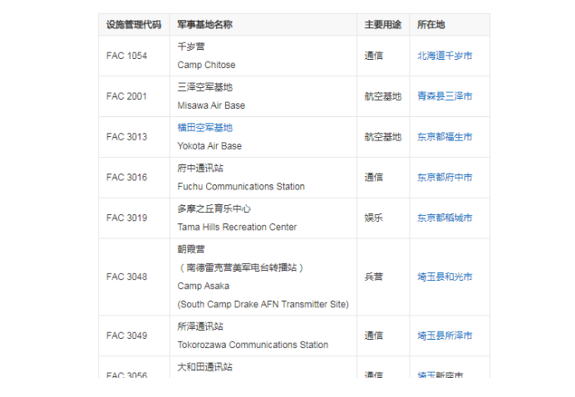Click the 所在地 column header

point(430,25)
